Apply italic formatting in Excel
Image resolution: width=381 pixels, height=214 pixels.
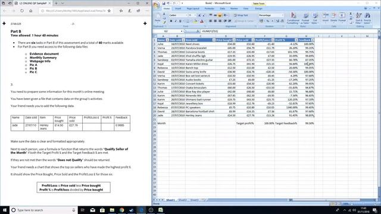tap(176, 21)
